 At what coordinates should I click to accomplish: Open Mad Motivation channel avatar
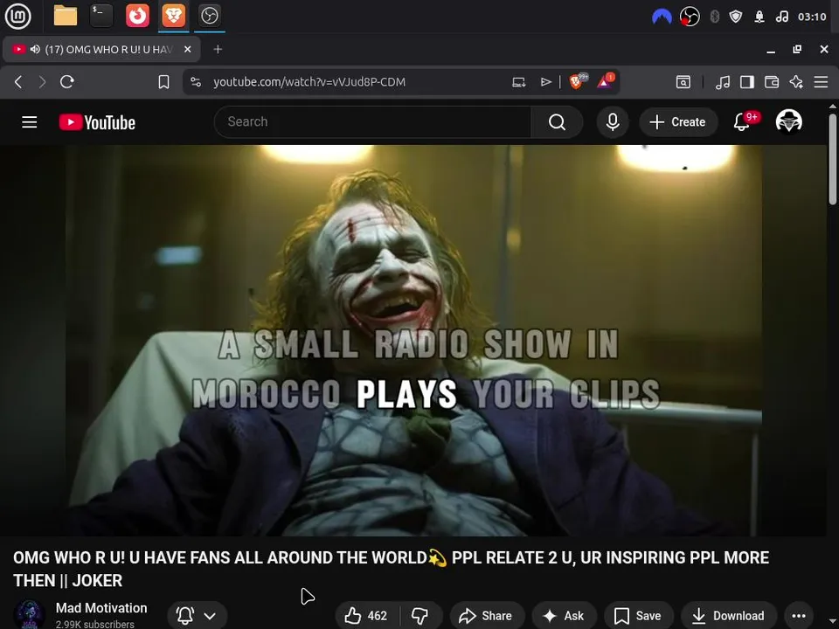pyautogui.click(x=29, y=615)
